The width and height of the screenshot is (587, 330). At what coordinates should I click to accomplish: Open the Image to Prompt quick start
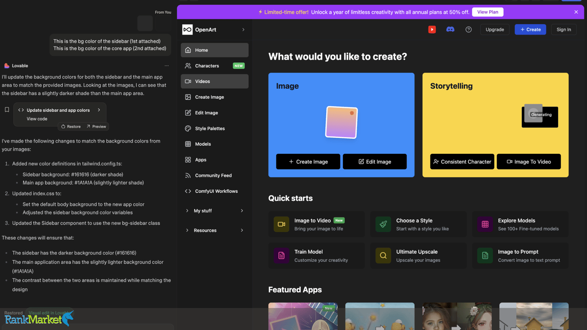click(x=520, y=256)
